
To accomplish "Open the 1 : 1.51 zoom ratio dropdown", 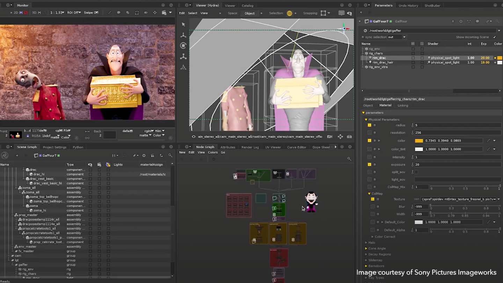I will coord(57,13).
